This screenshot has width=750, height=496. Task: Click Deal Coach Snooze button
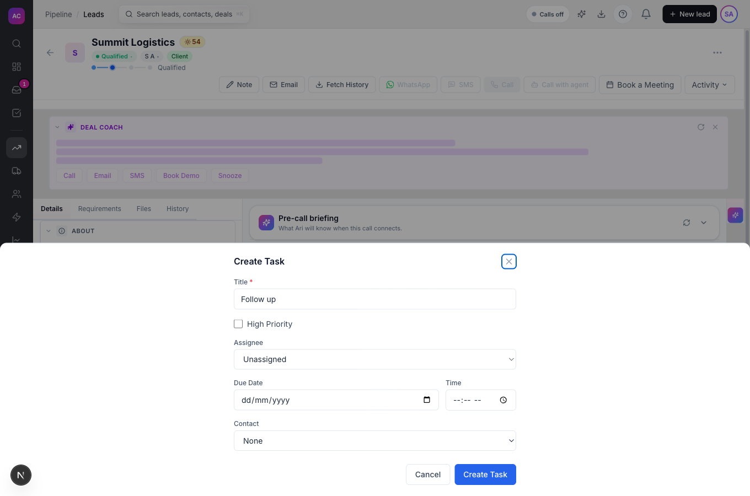pos(230,176)
